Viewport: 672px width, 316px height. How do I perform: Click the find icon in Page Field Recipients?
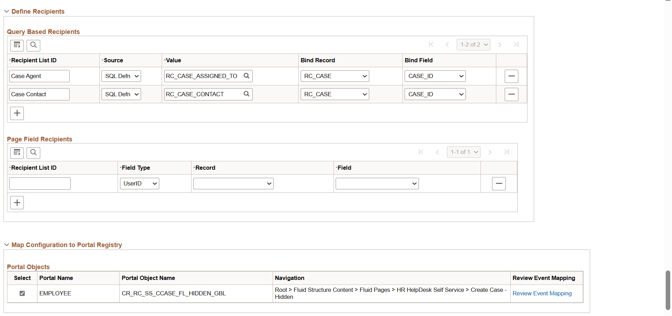click(33, 153)
